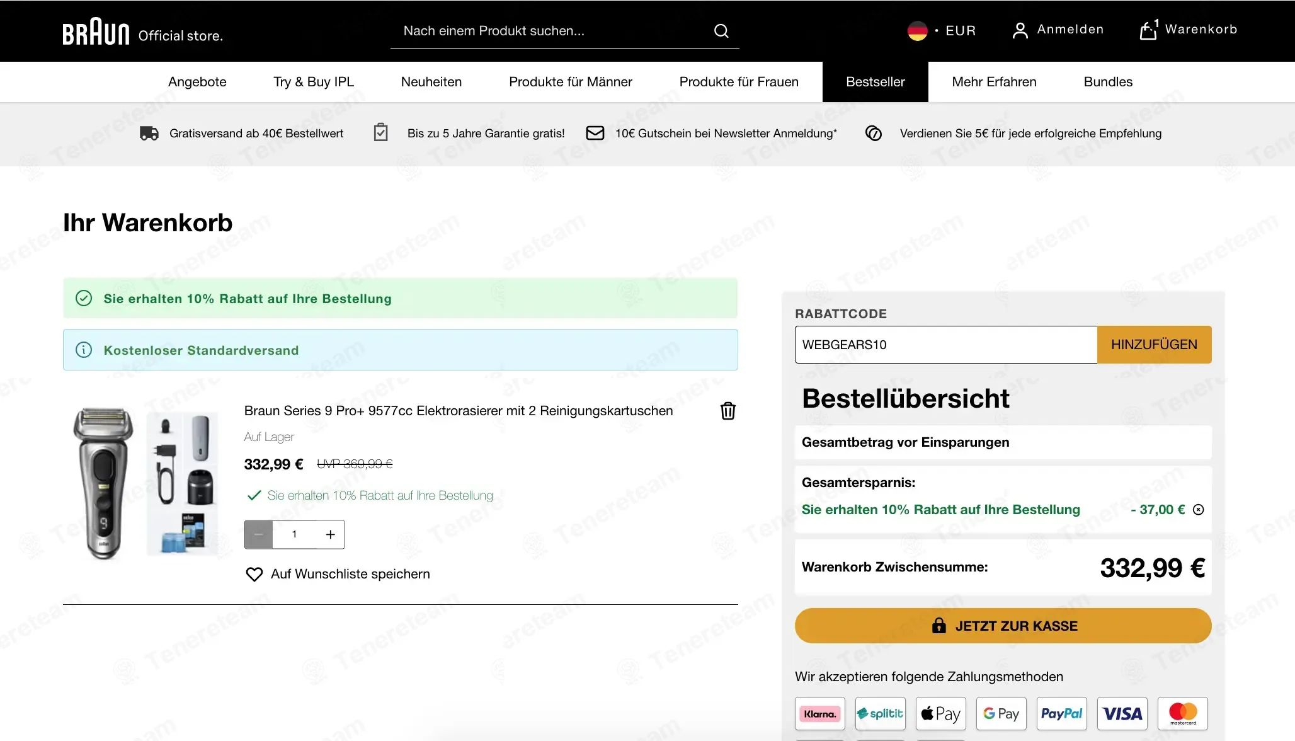Select the splitit payment logo
This screenshot has height=741, width=1295.
tap(881, 713)
